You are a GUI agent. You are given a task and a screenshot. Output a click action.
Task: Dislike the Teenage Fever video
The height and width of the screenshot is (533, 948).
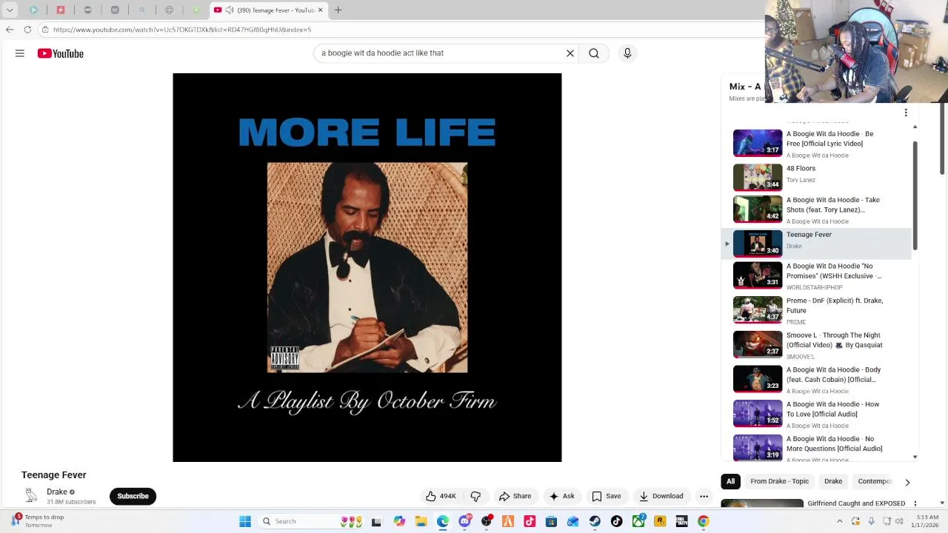tap(475, 496)
